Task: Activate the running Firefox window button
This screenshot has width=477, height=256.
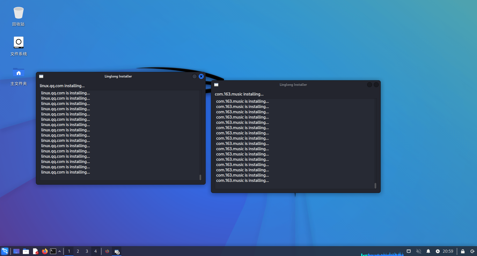Action: tap(107, 251)
